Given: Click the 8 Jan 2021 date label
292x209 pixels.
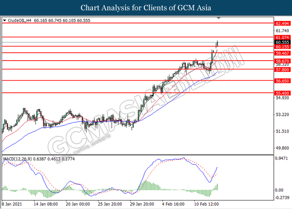Looking at the screenshot, I should pyautogui.click(x=12, y=205).
